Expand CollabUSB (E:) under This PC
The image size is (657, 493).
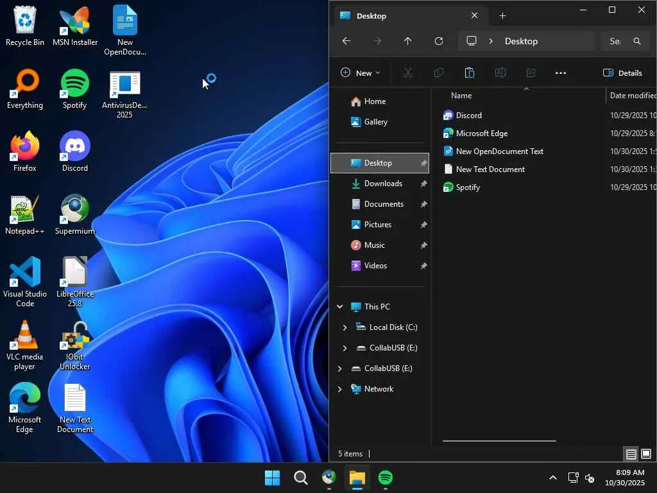pos(345,348)
